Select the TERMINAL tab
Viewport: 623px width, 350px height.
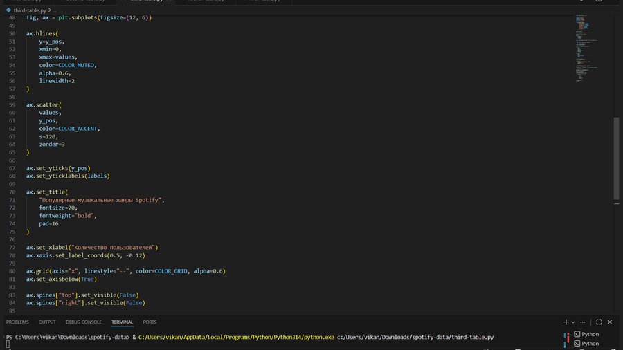point(122,322)
